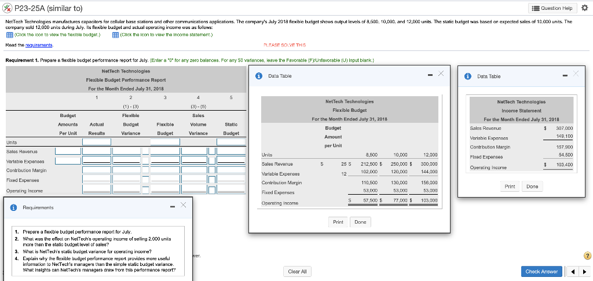Minimize the Flexible Budget data table dialog
Viewport: 593px width, 281px height.
(430, 76)
